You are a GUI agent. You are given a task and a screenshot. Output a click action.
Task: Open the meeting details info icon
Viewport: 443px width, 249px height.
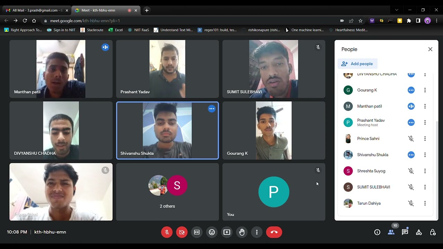(x=377, y=232)
